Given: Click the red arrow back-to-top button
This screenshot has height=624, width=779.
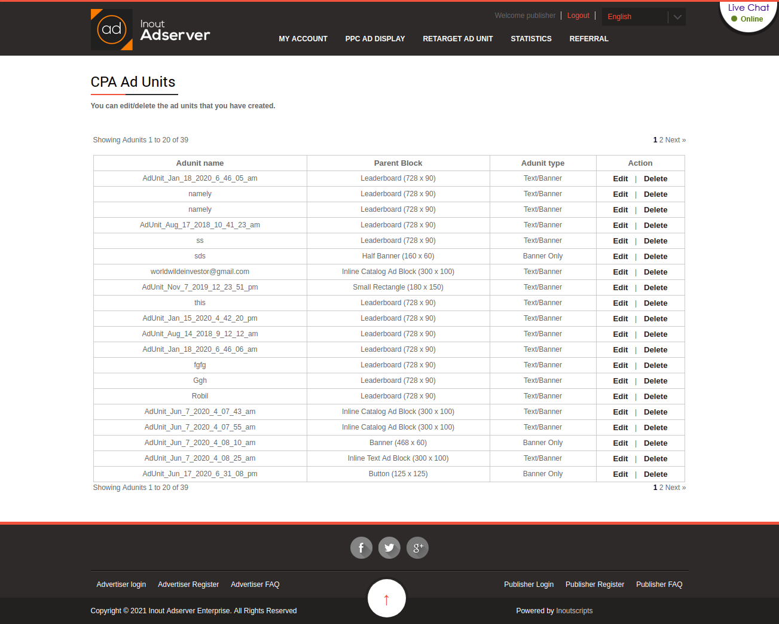Looking at the screenshot, I should [387, 598].
